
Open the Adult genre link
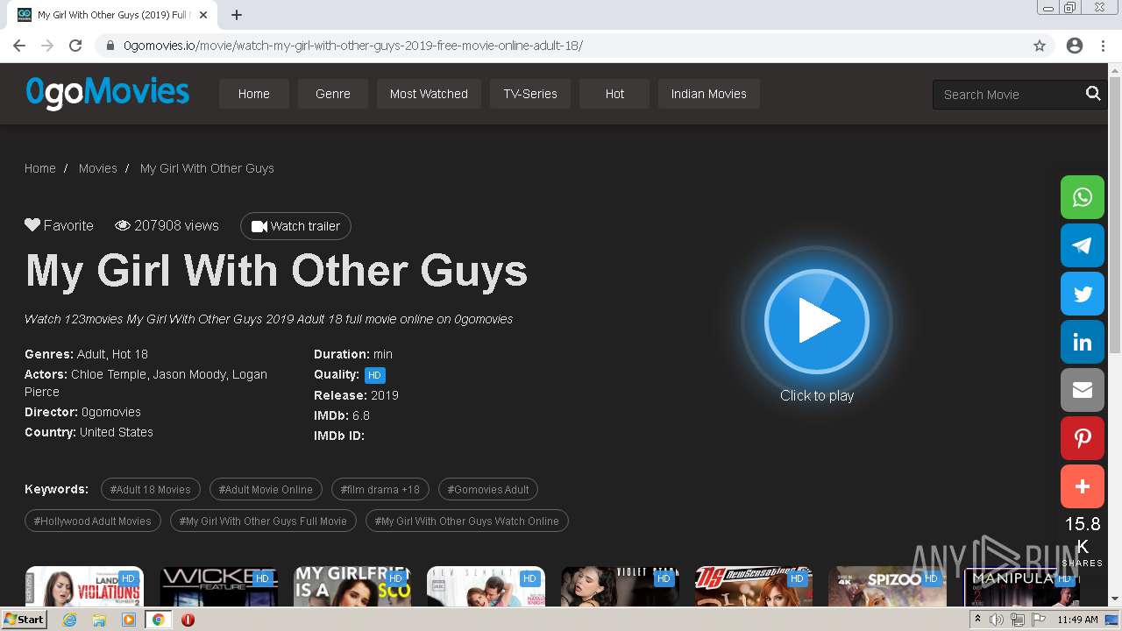tap(91, 354)
